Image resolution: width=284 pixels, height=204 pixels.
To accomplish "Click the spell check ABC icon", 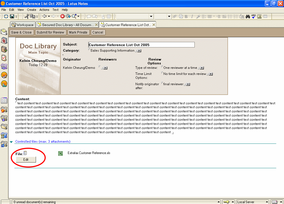I will point(253,17).
